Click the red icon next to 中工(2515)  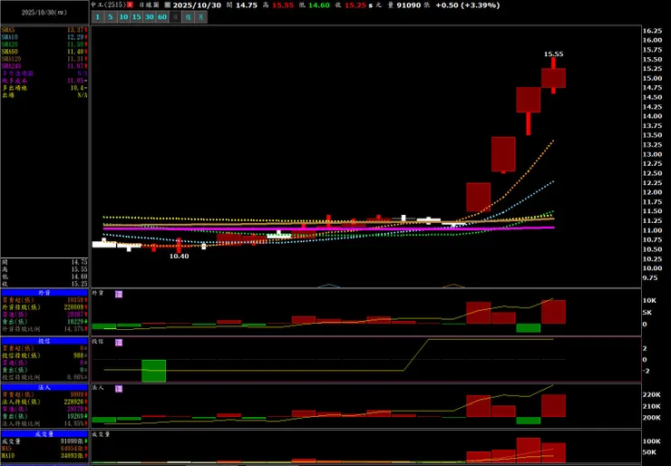click(130, 5)
